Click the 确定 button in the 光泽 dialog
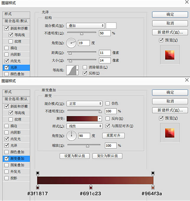The image size is (190, 201). (x=170, y=15)
